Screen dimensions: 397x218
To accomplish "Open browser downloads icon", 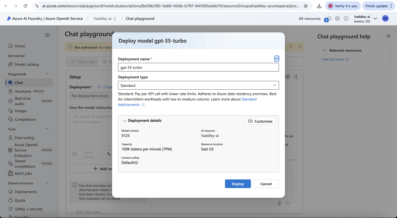I will point(319,6).
